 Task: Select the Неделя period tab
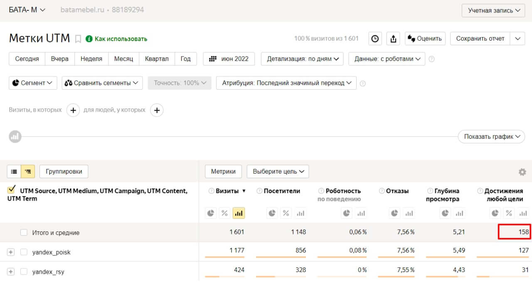91,59
